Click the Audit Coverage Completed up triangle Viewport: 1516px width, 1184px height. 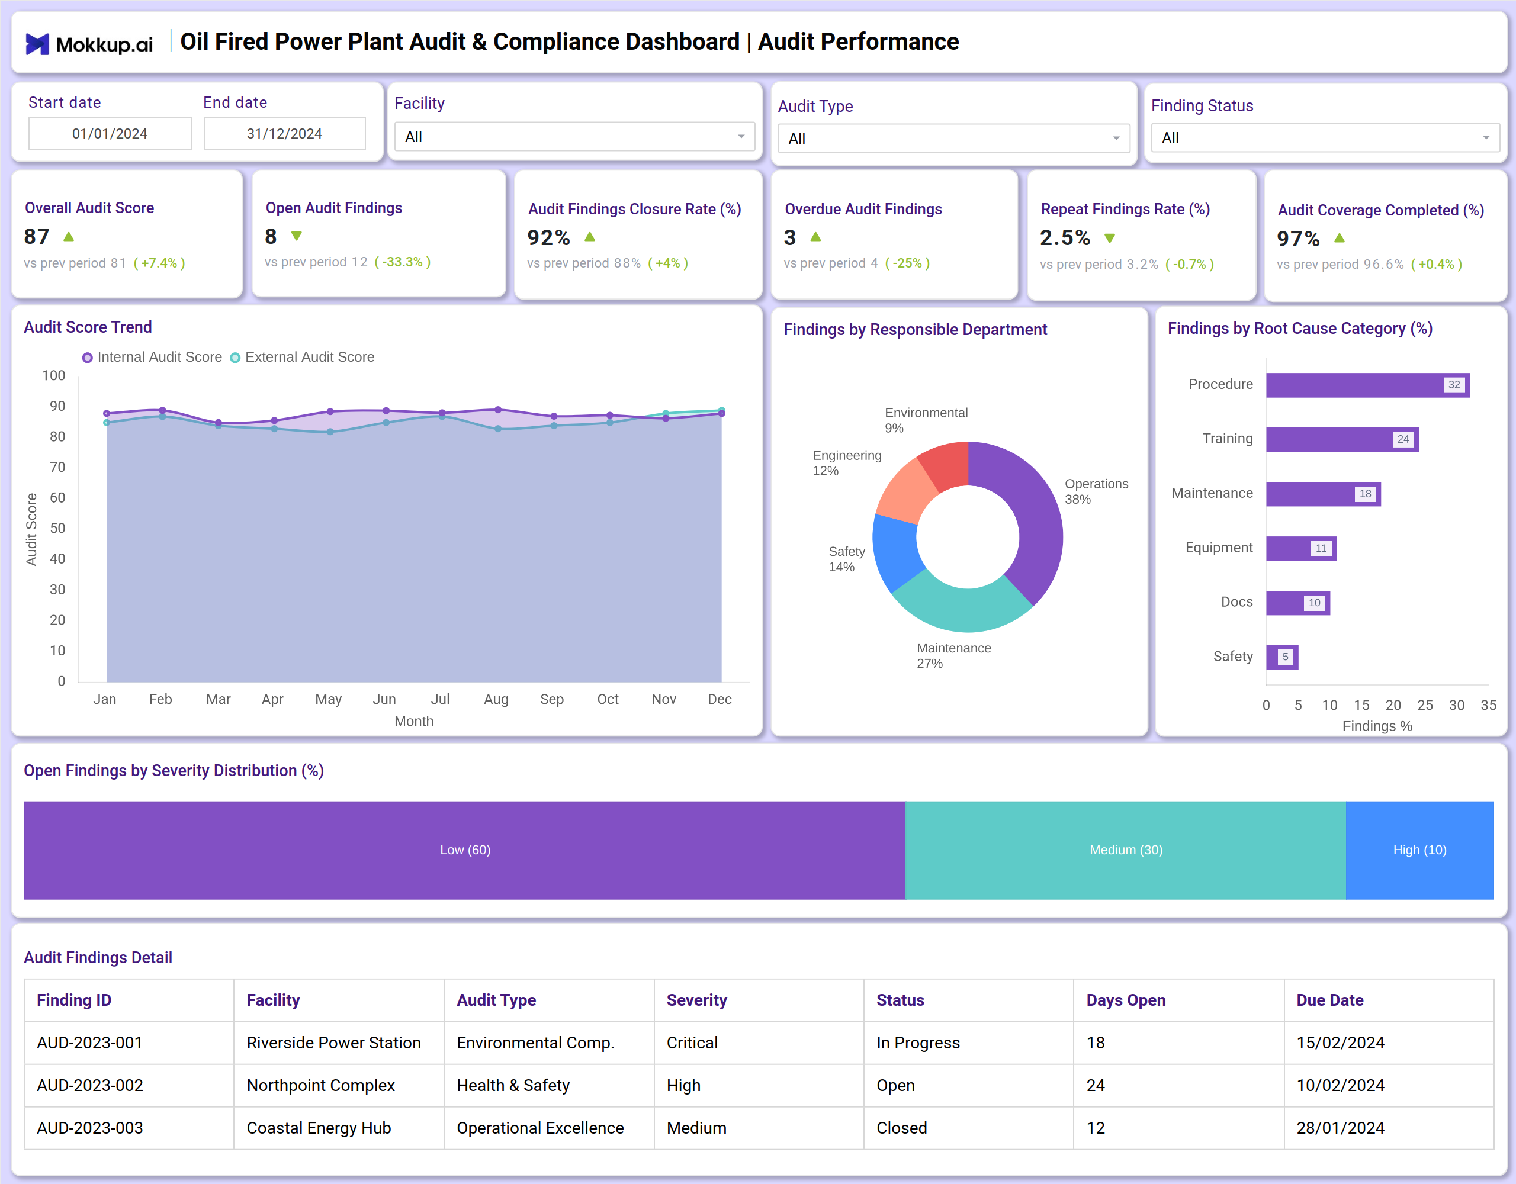(x=1340, y=238)
